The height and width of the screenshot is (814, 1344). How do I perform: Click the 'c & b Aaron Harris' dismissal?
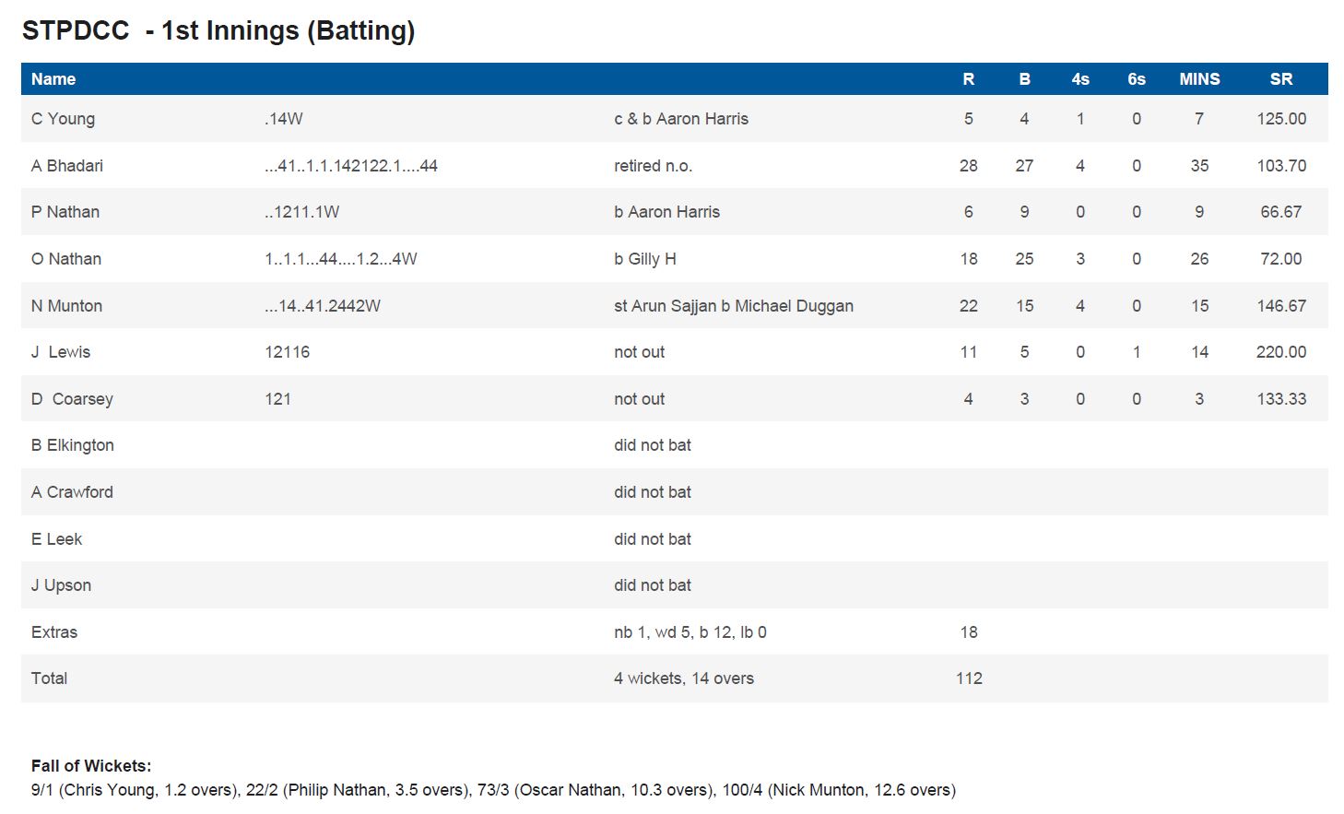click(x=681, y=119)
